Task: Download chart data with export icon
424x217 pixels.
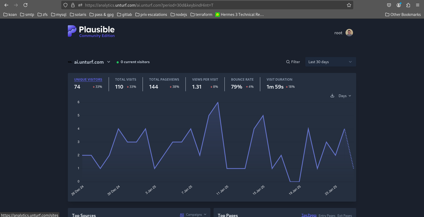Action: 332,96
